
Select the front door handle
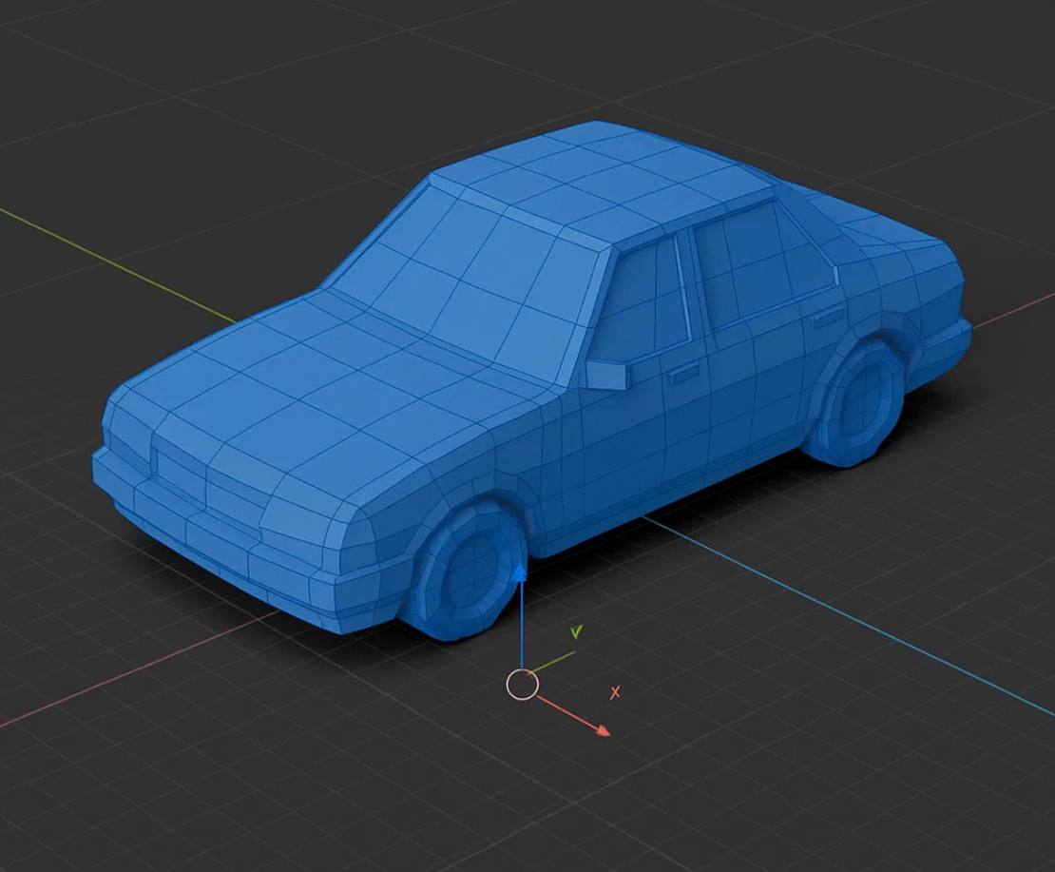point(683,377)
